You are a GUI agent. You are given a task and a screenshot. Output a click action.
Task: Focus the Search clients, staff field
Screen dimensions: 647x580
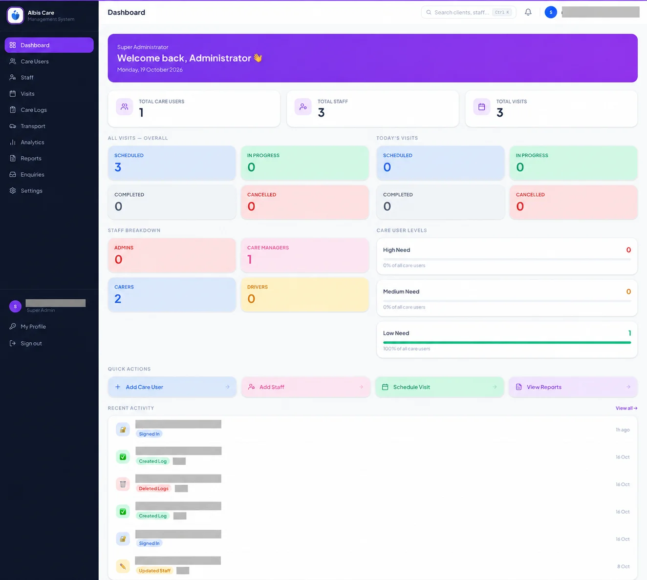[x=469, y=12]
